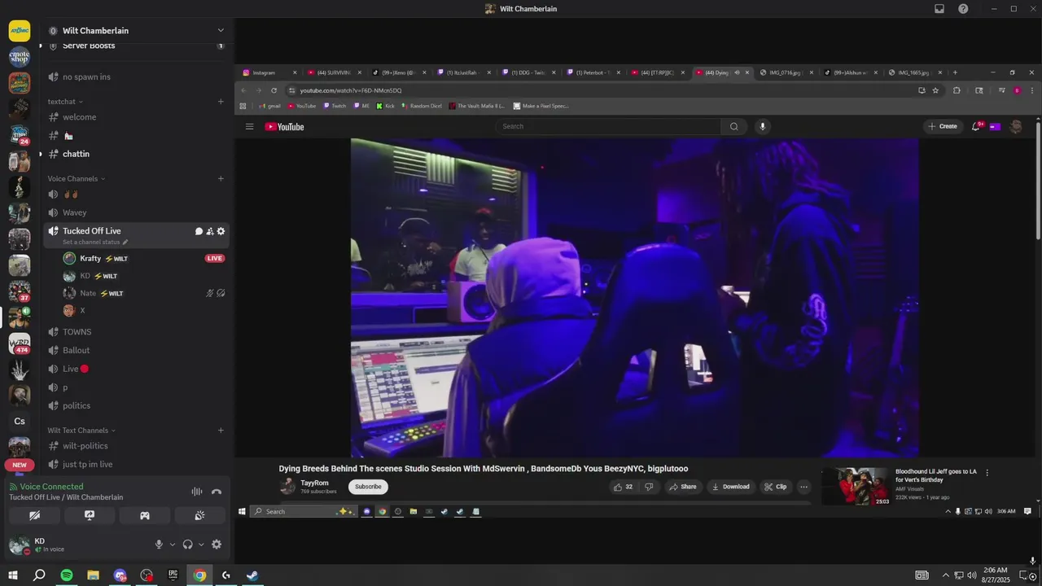The image size is (1042, 586).
Task: Deafen audio with the headphones icon
Action: pos(188,544)
